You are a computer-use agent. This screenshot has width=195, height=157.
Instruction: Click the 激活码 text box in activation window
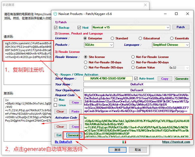28,119
